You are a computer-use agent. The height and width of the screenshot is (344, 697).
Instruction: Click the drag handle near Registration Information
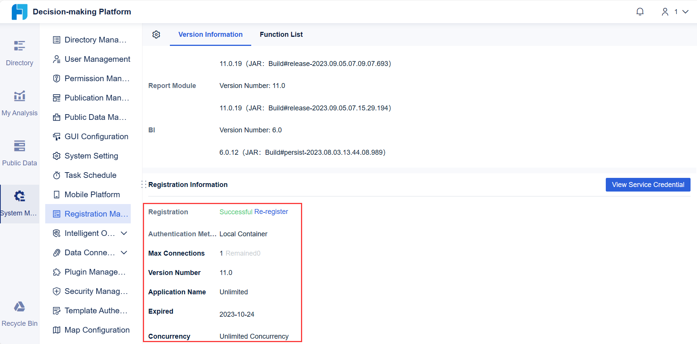click(x=143, y=184)
